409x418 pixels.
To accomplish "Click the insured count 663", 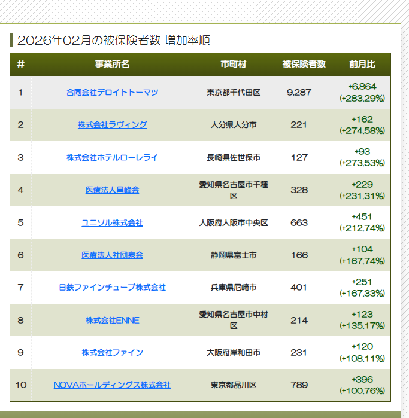I will [x=299, y=223].
